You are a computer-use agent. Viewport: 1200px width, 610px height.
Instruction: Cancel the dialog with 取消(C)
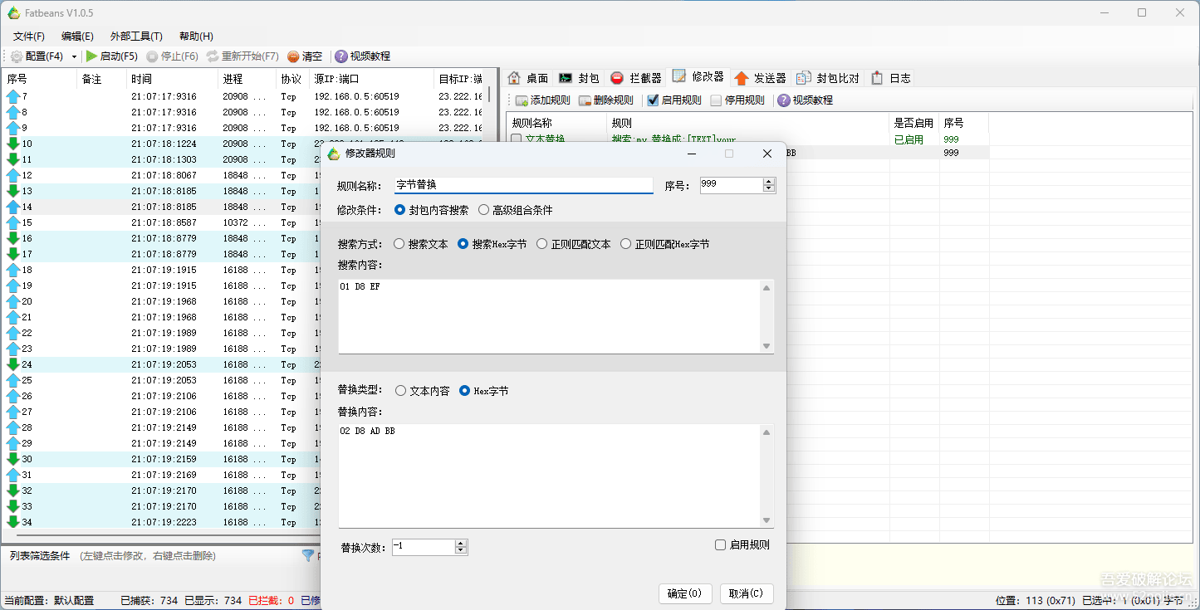pos(747,593)
